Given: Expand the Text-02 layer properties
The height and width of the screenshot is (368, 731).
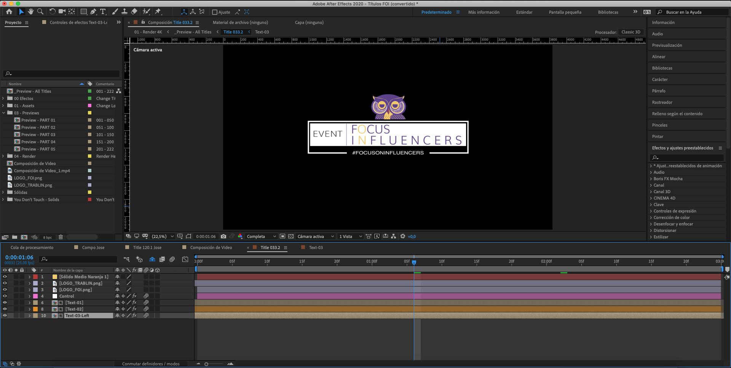Looking at the screenshot, I should click(x=29, y=309).
